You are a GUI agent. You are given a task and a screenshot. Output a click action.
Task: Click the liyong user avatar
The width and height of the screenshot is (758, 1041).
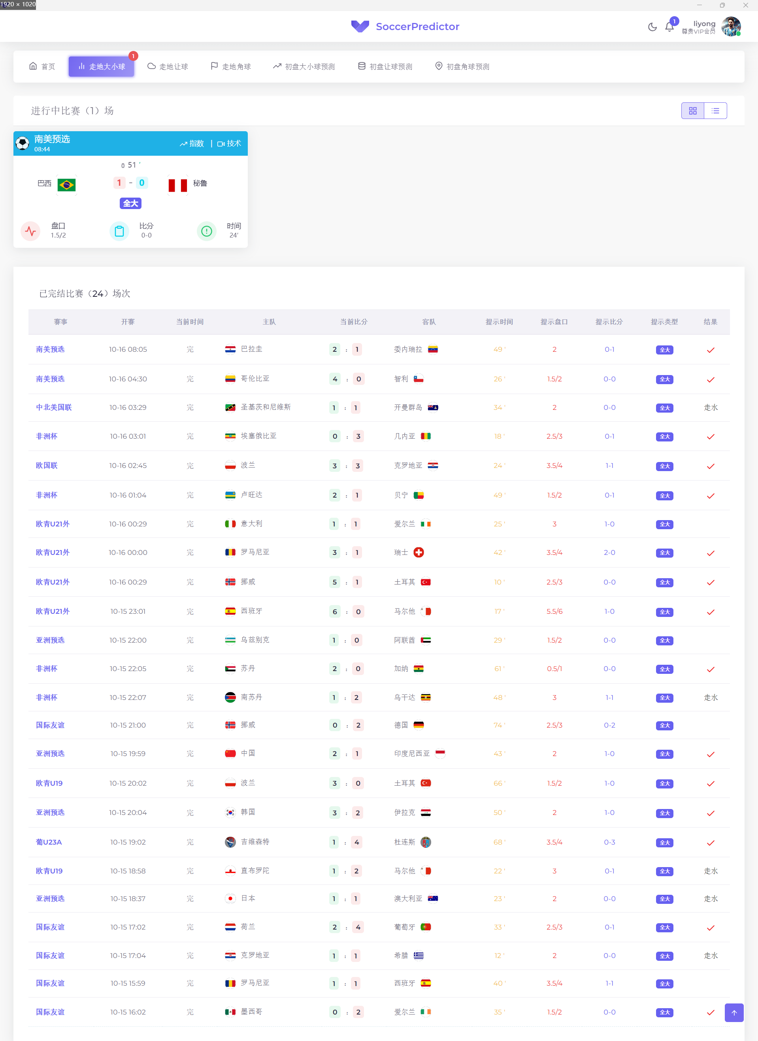coord(731,26)
